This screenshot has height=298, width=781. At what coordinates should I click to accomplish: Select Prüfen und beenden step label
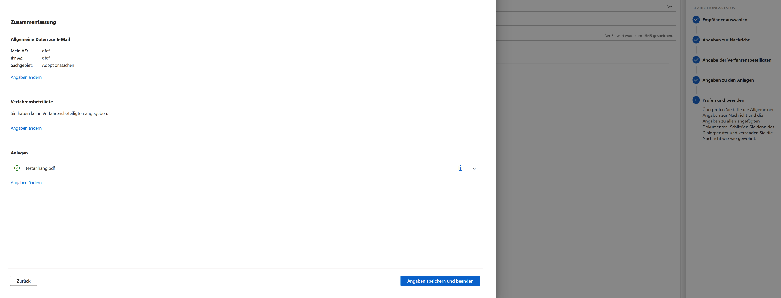point(723,100)
